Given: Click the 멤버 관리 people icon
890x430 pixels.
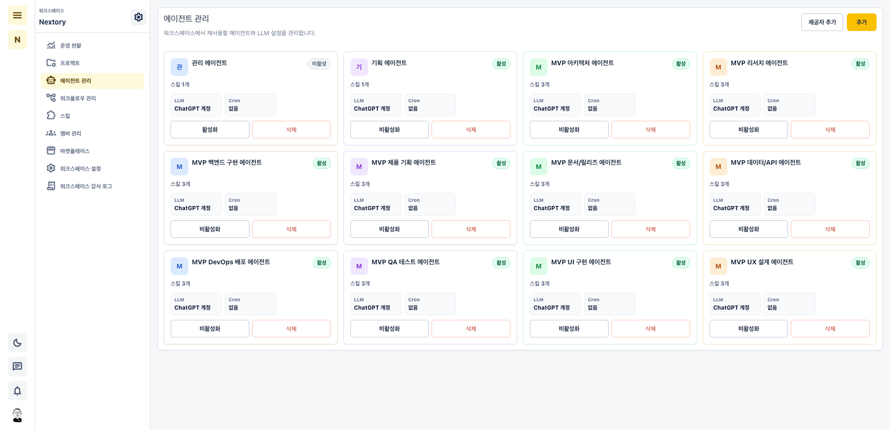Looking at the screenshot, I should [51, 133].
